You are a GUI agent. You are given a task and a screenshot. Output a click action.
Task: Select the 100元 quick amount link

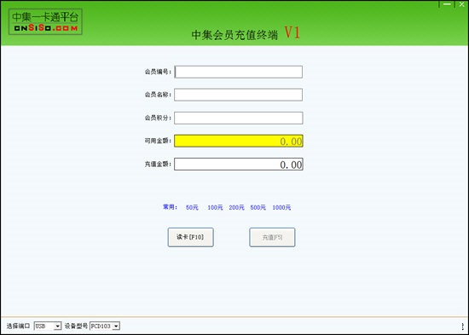[215, 207]
